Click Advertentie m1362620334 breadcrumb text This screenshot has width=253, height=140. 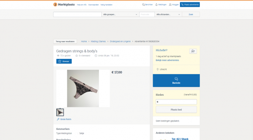(x=147, y=41)
